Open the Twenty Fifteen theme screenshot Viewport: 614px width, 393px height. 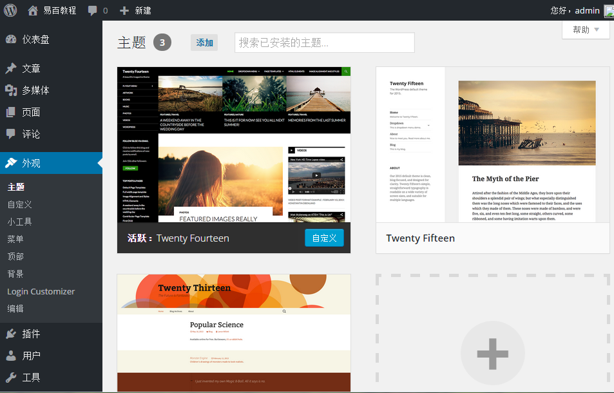pos(493,144)
